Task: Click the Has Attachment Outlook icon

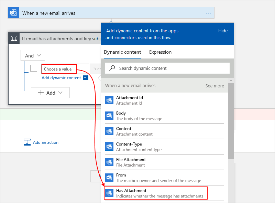Action: 109,193
